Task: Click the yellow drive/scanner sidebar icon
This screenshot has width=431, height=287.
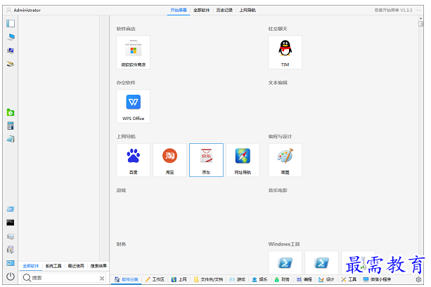Action: click(x=11, y=64)
